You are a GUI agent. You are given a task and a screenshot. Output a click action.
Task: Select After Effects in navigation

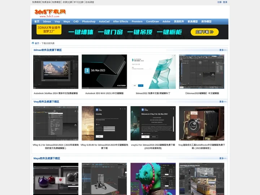[x=121, y=22]
